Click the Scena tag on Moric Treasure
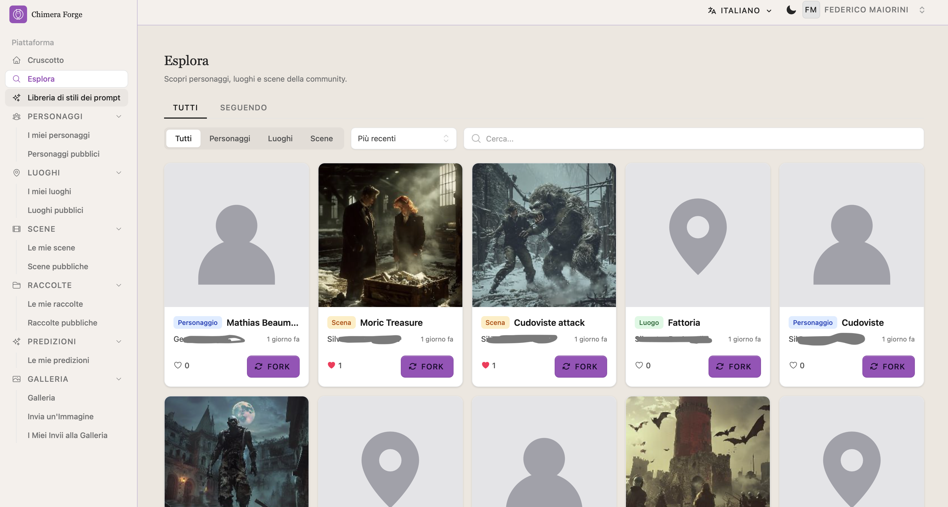The width and height of the screenshot is (948, 507). [x=341, y=322]
